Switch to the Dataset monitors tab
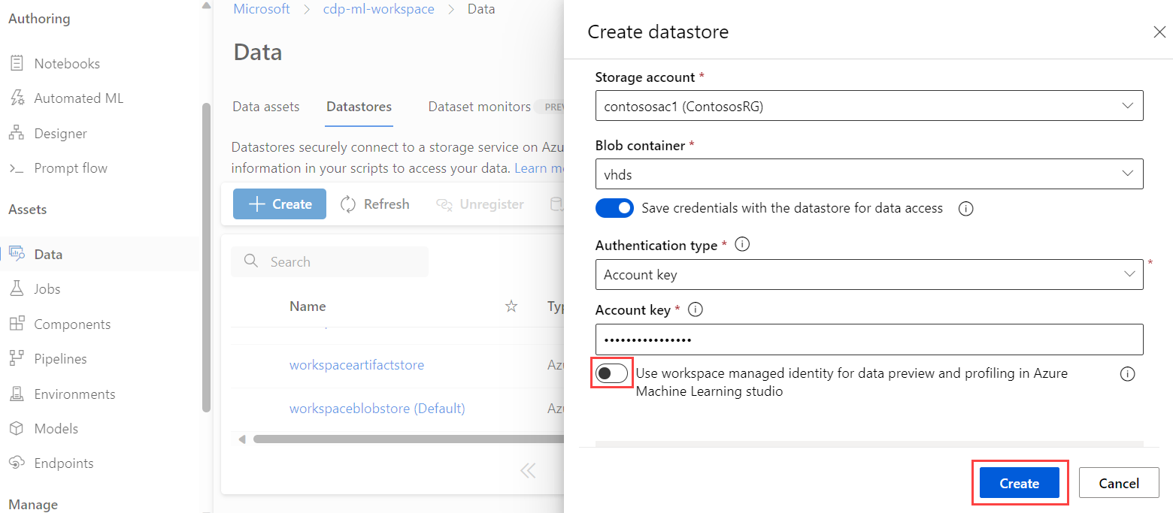This screenshot has height=513, width=1173. [480, 107]
